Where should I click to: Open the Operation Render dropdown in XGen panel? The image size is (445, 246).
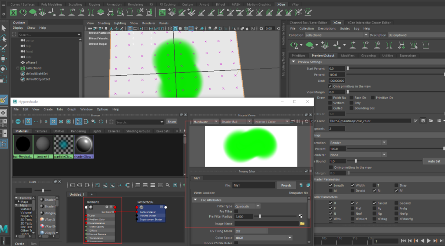(x=358, y=143)
